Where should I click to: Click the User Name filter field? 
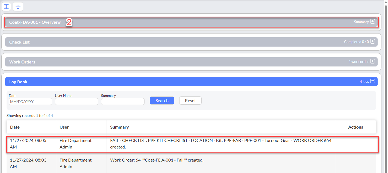[x=77, y=101]
